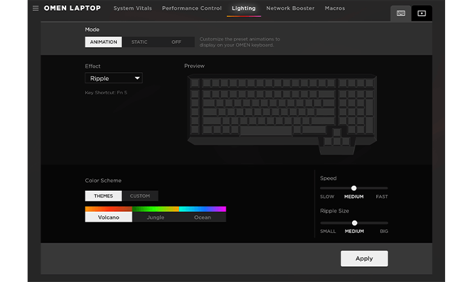472x282 pixels.
Task: Switch to the Network Booster tab
Action: tap(290, 9)
